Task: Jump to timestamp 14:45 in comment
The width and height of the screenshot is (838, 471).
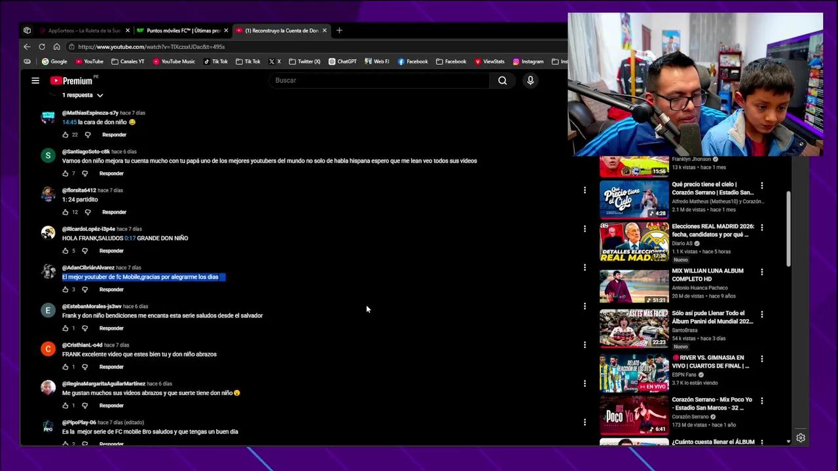Action: coord(69,122)
